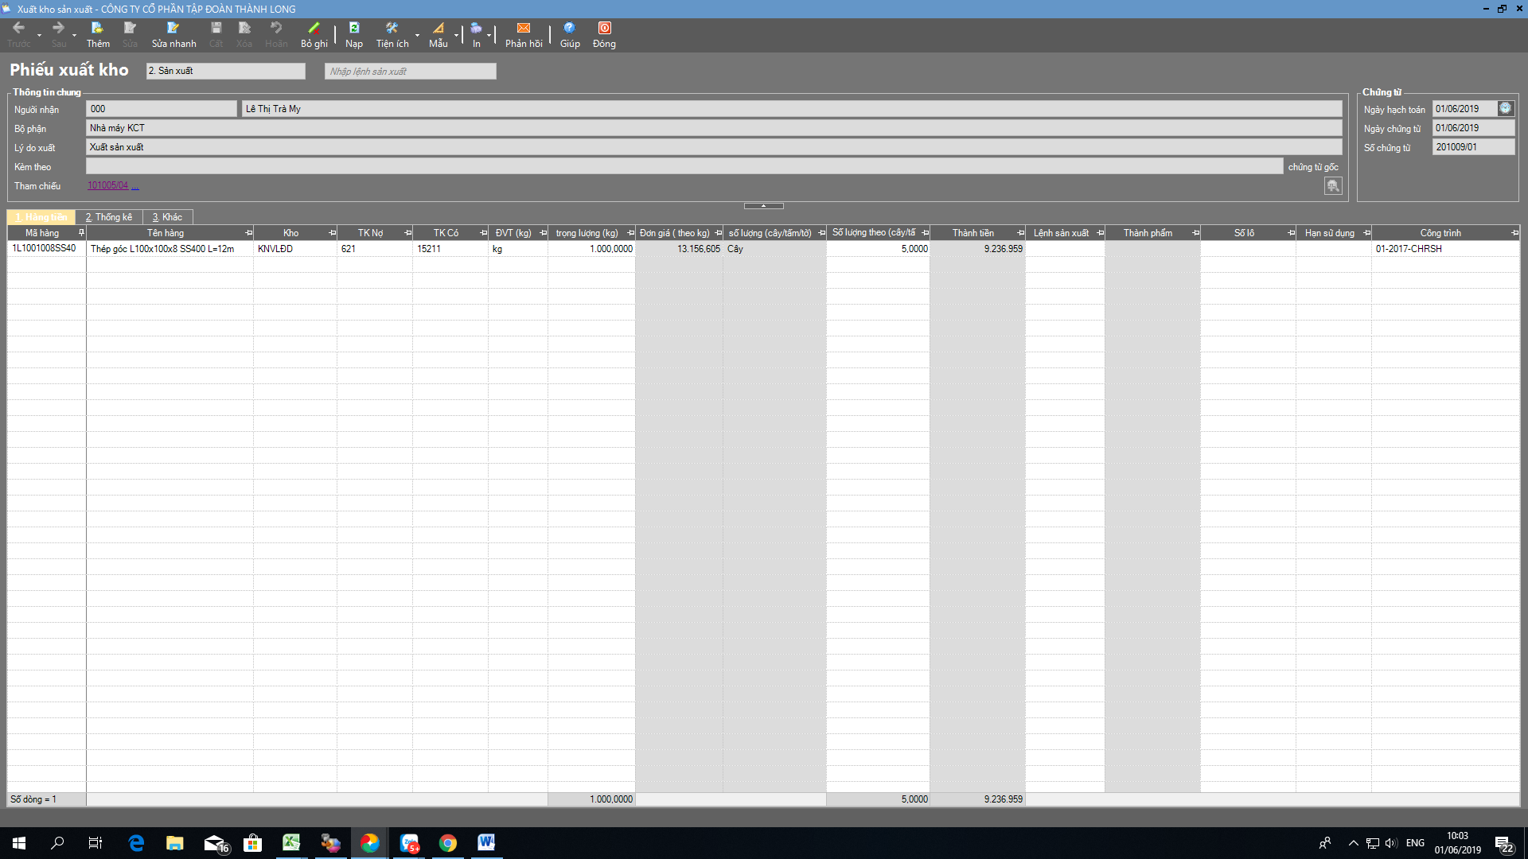The height and width of the screenshot is (859, 1528).
Task: Pin the Thành tiền column header
Action: tap(1020, 233)
